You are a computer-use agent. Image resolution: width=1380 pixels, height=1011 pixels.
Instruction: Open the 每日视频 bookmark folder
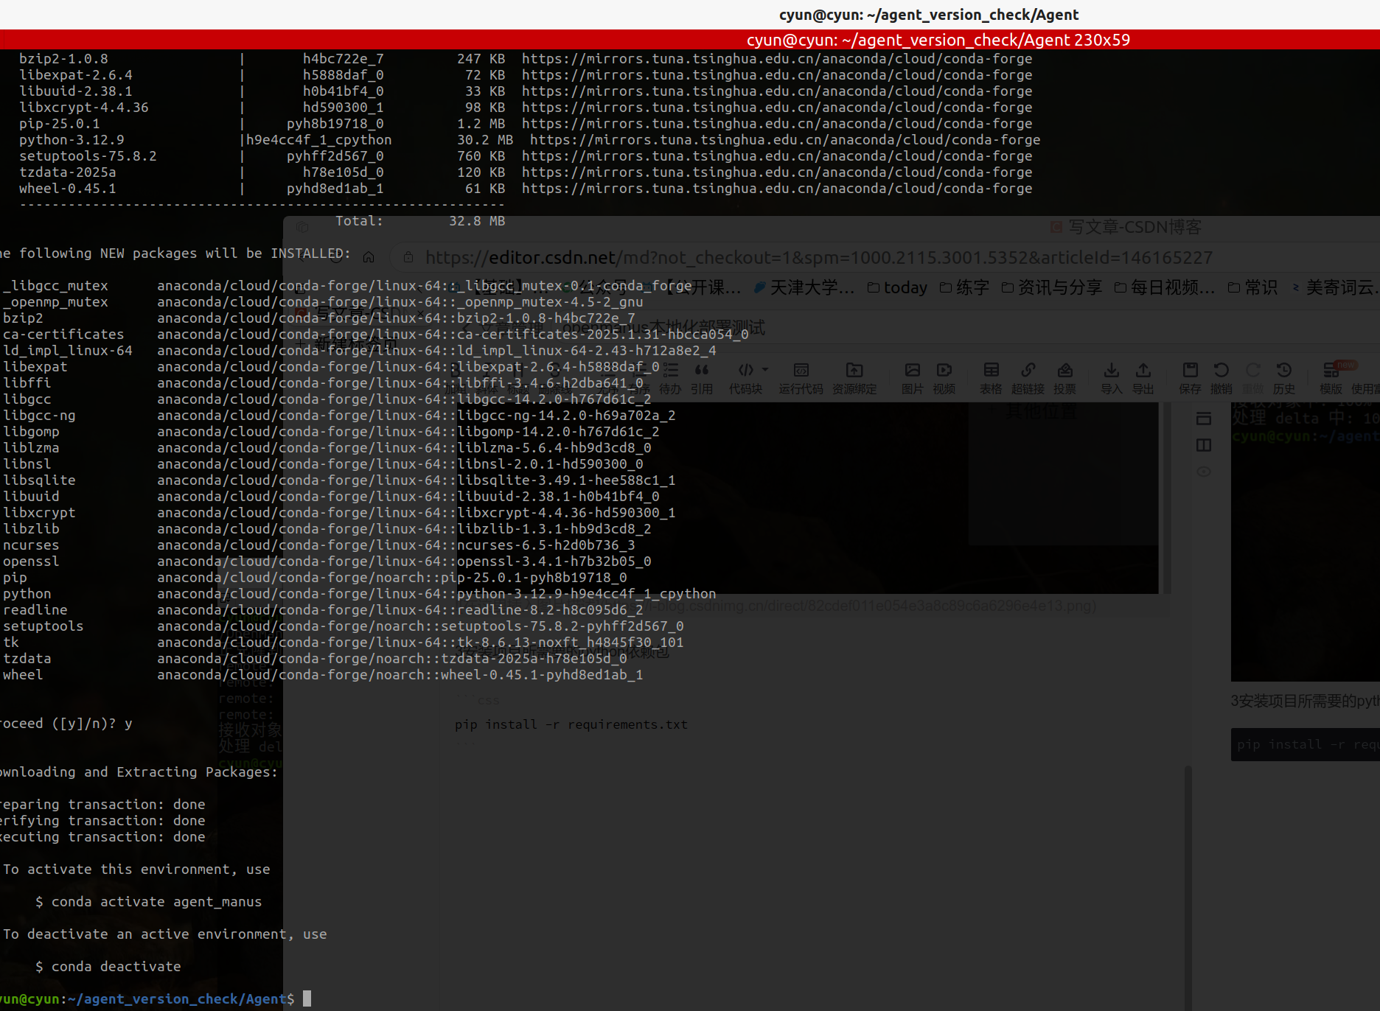click(x=1165, y=287)
